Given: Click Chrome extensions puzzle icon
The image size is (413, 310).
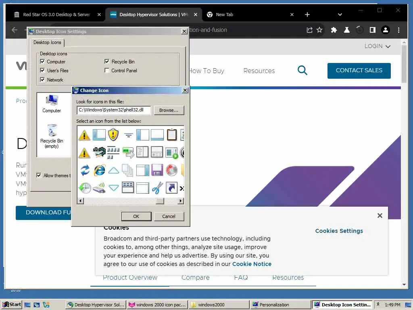Looking at the screenshot, I should click(334, 30).
